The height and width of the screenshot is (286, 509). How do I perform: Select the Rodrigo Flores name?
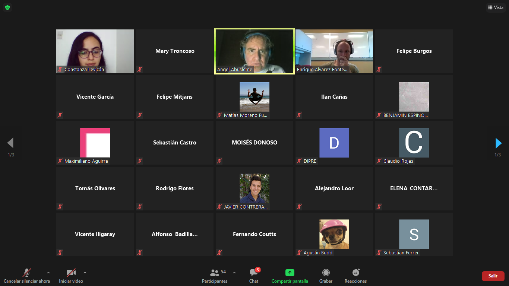coord(175,188)
